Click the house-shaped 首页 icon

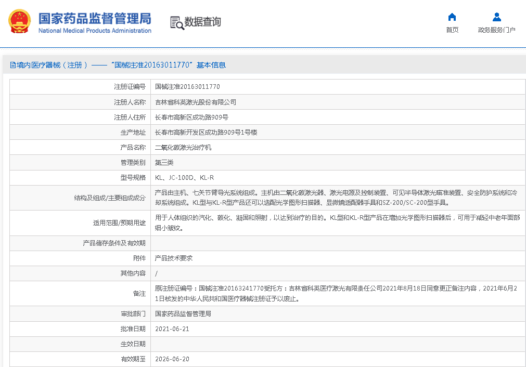(x=452, y=17)
